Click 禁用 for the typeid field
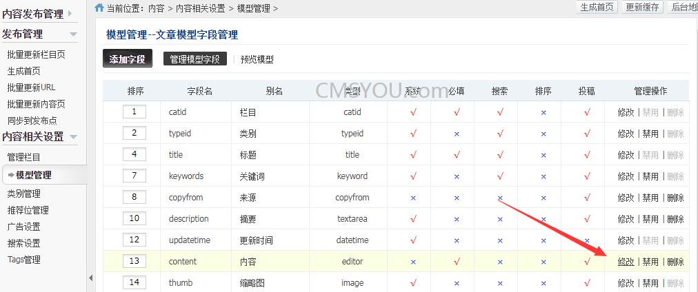The image size is (698, 292). click(650, 134)
